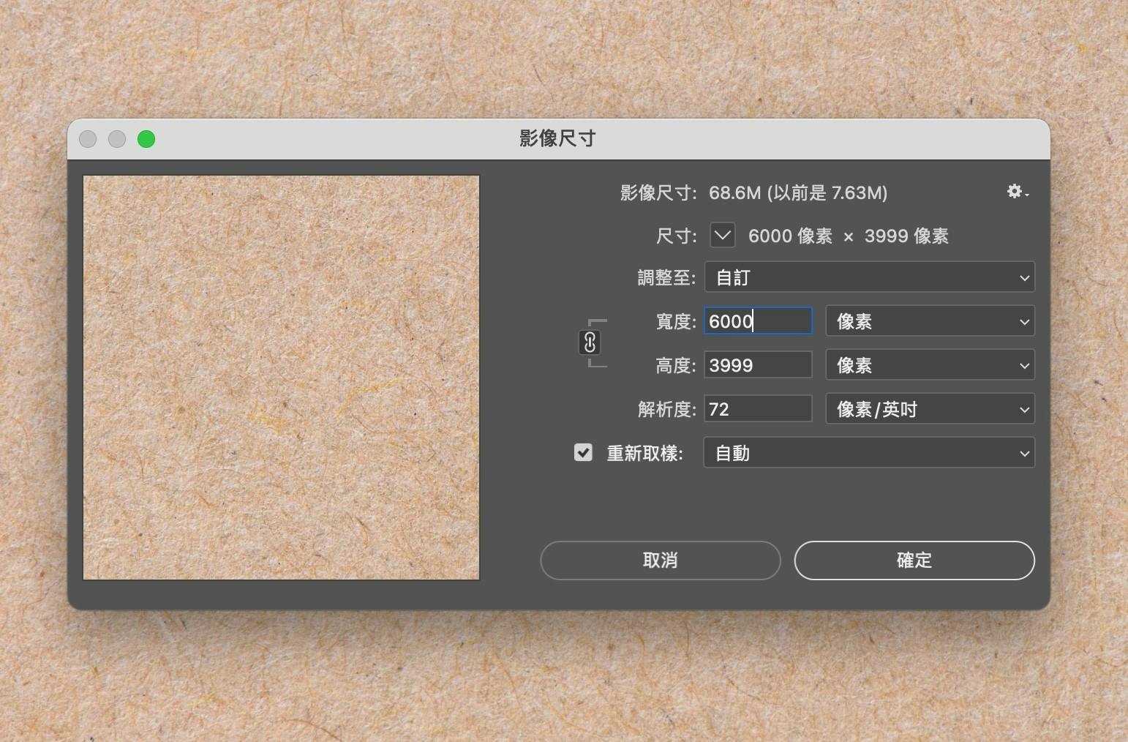1128x742 pixels.
Task: Click the 取消 button
Action: tap(660, 561)
